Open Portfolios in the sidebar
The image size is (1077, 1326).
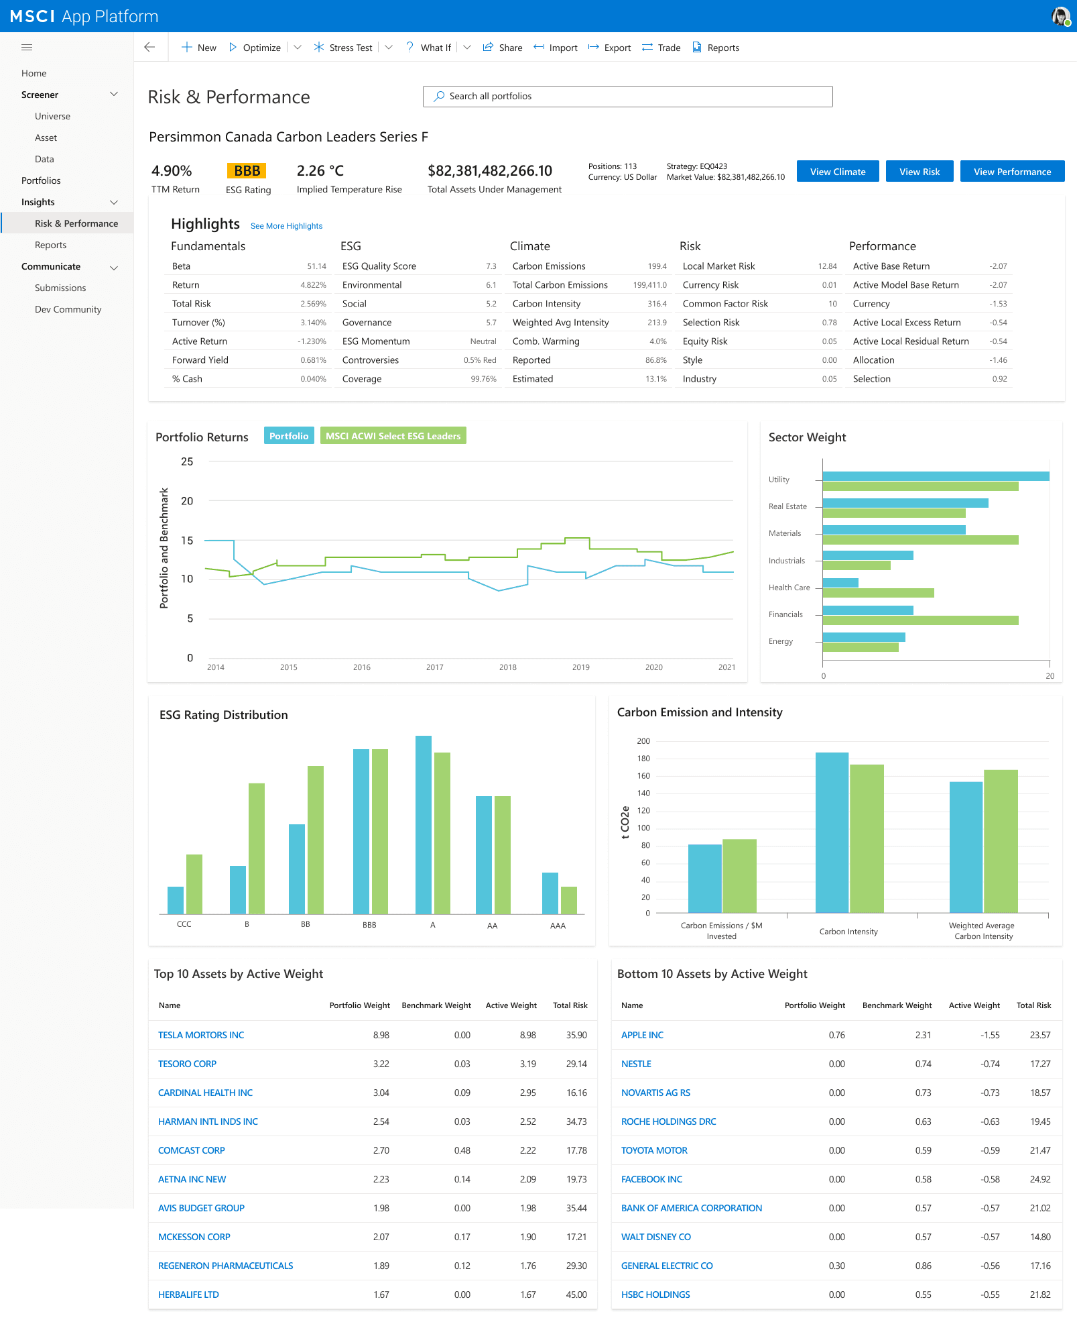(42, 180)
